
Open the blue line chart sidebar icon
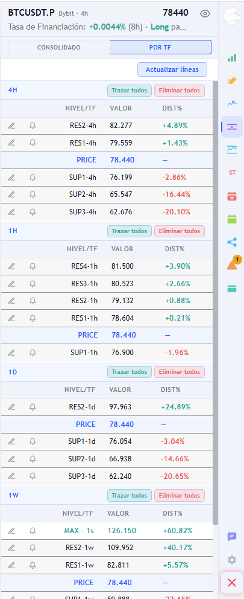pos(232,103)
